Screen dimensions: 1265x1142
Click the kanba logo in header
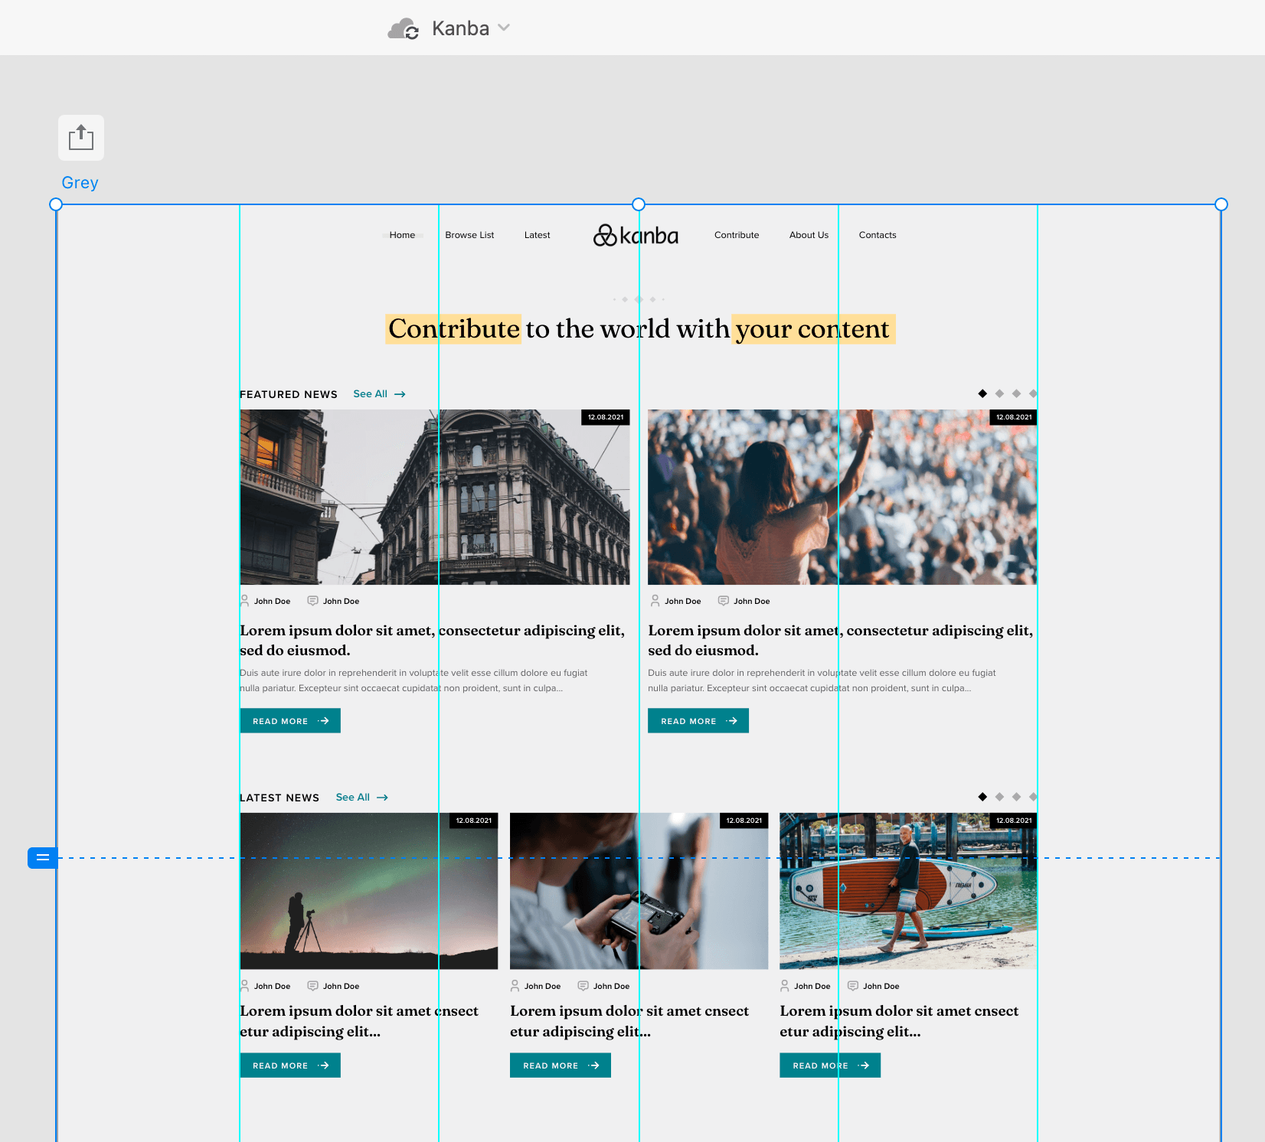pyautogui.click(x=636, y=235)
